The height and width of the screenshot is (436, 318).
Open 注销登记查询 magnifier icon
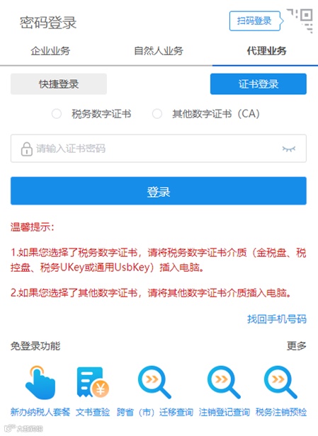pyautogui.click(x=224, y=382)
